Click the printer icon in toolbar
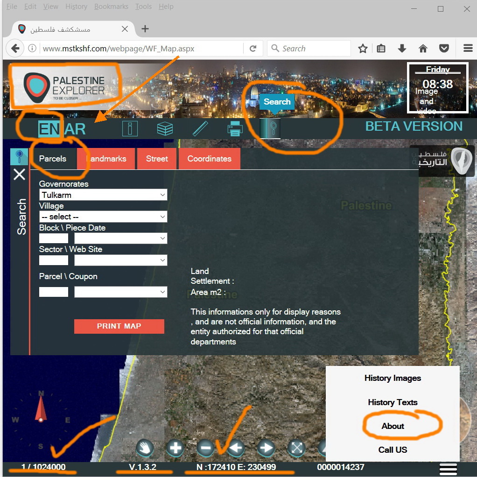 (235, 128)
